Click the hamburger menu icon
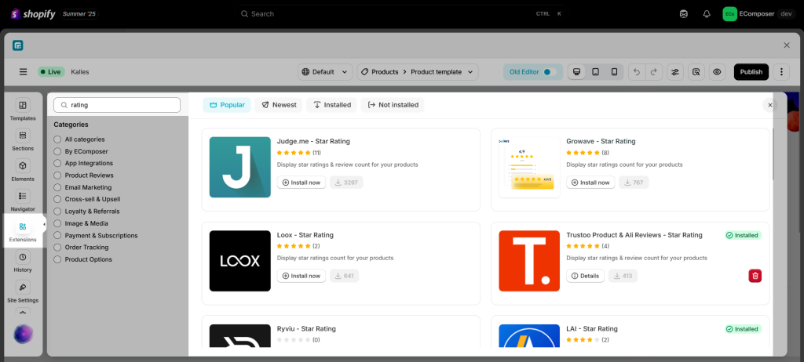Image resolution: width=804 pixels, height=362 pixels. [x=23, y=71]
